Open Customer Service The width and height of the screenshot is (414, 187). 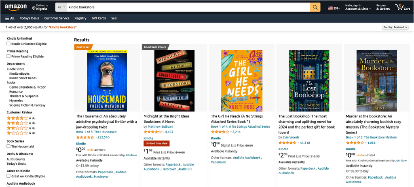click(57, 18)
